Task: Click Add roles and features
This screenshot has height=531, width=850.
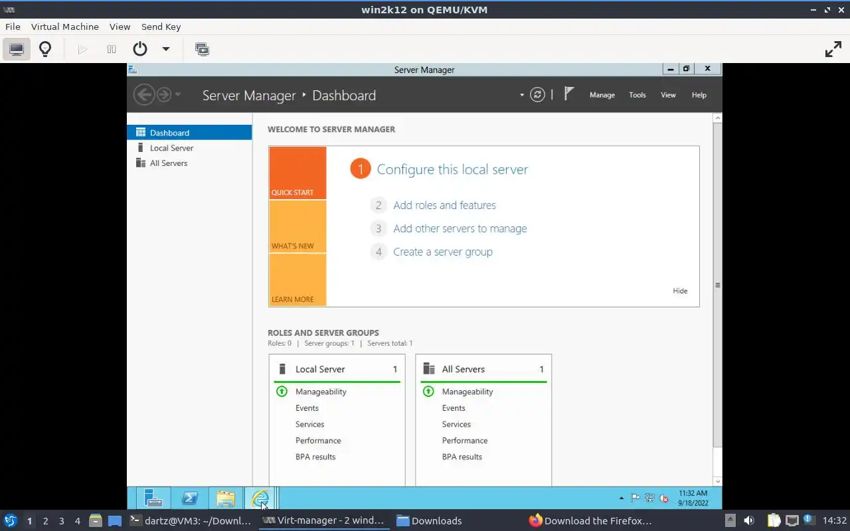Action: click(x=444, y=205)
